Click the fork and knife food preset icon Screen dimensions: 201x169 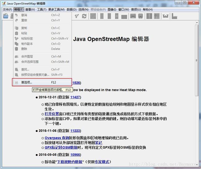(157, 16)
